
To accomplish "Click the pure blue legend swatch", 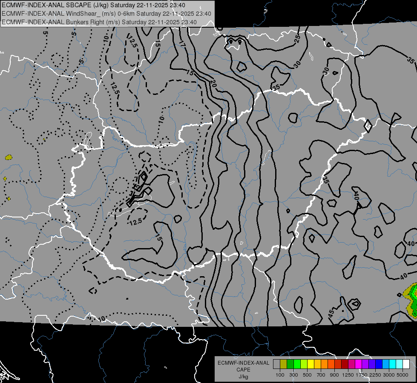I will point(379,364).
